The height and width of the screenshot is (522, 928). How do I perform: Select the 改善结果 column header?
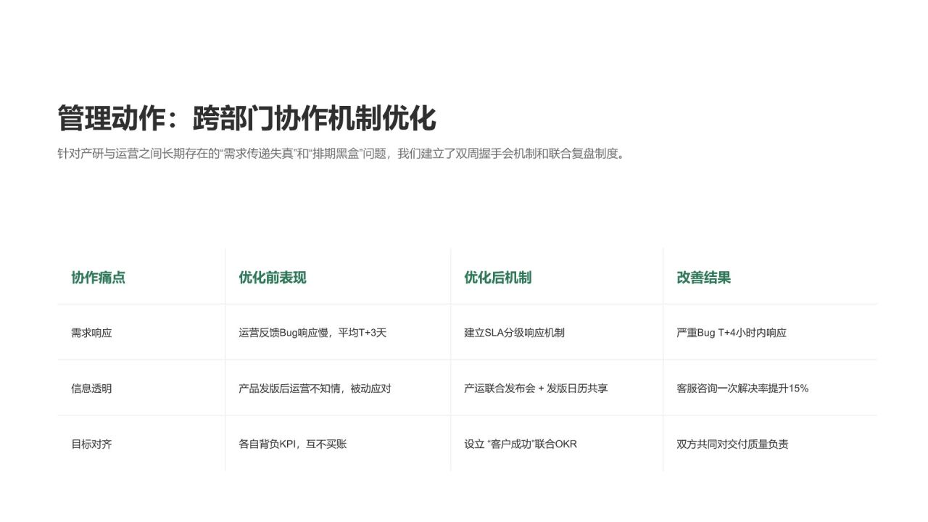pyautogui.click(x=703, y=278)
